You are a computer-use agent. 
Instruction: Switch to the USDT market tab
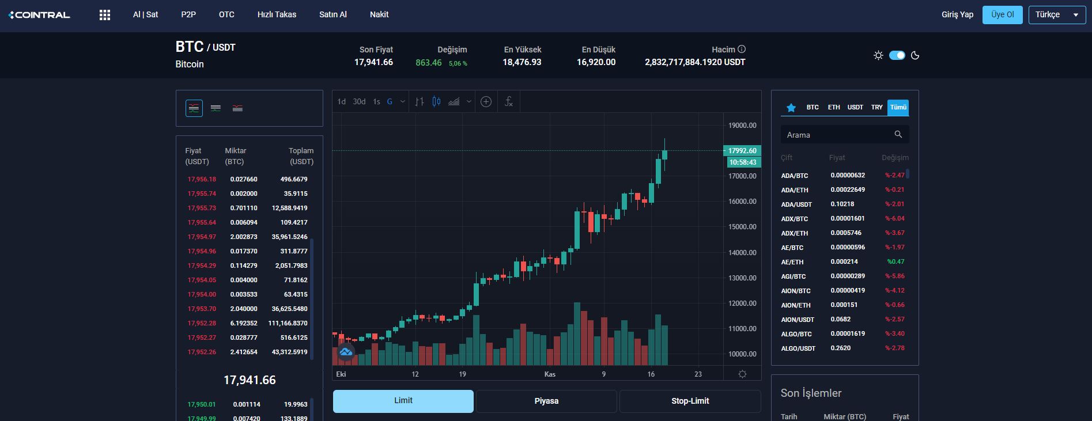click(855, 107)
